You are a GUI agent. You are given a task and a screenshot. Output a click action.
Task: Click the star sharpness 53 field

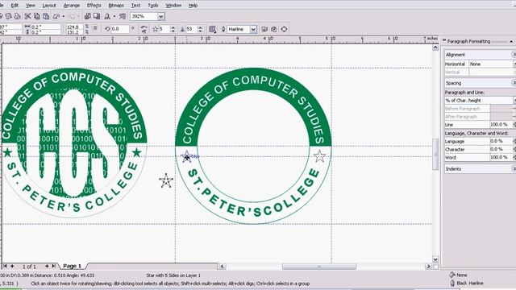click(x=192, y=29)
